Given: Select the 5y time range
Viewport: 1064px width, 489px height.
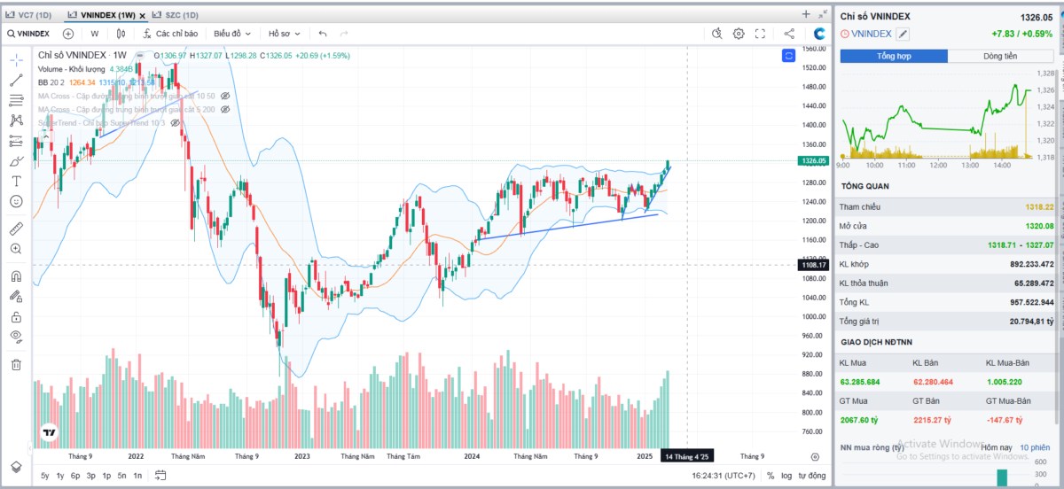Looking at the screenshot, I should point(44,476).
